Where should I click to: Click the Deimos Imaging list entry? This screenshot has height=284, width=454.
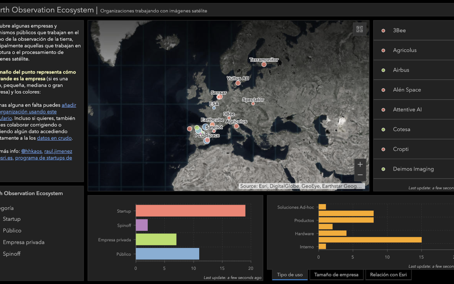tap(414, 169)
